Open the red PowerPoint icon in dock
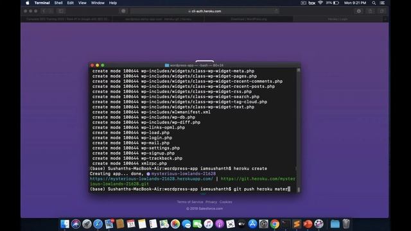The image size is (411, 231). coord(308,224)
